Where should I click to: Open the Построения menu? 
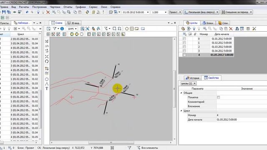(39, 7)
